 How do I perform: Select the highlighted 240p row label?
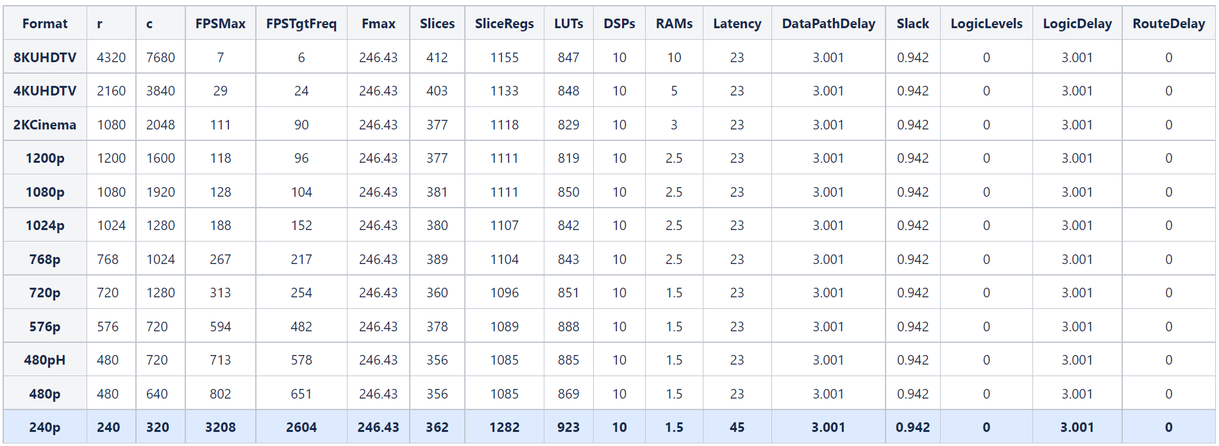pos(45,427)
